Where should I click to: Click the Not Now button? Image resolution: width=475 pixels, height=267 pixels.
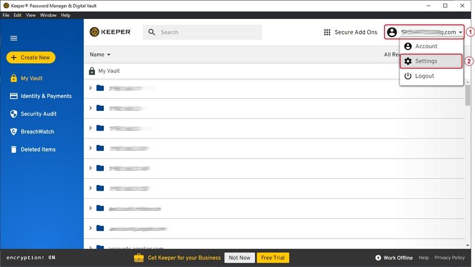tap(239, 258)
